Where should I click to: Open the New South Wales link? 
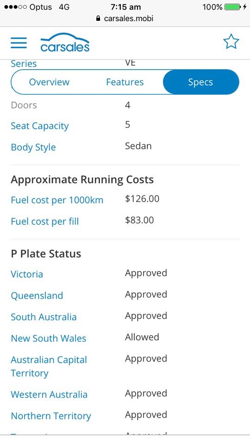coord(49,338)
